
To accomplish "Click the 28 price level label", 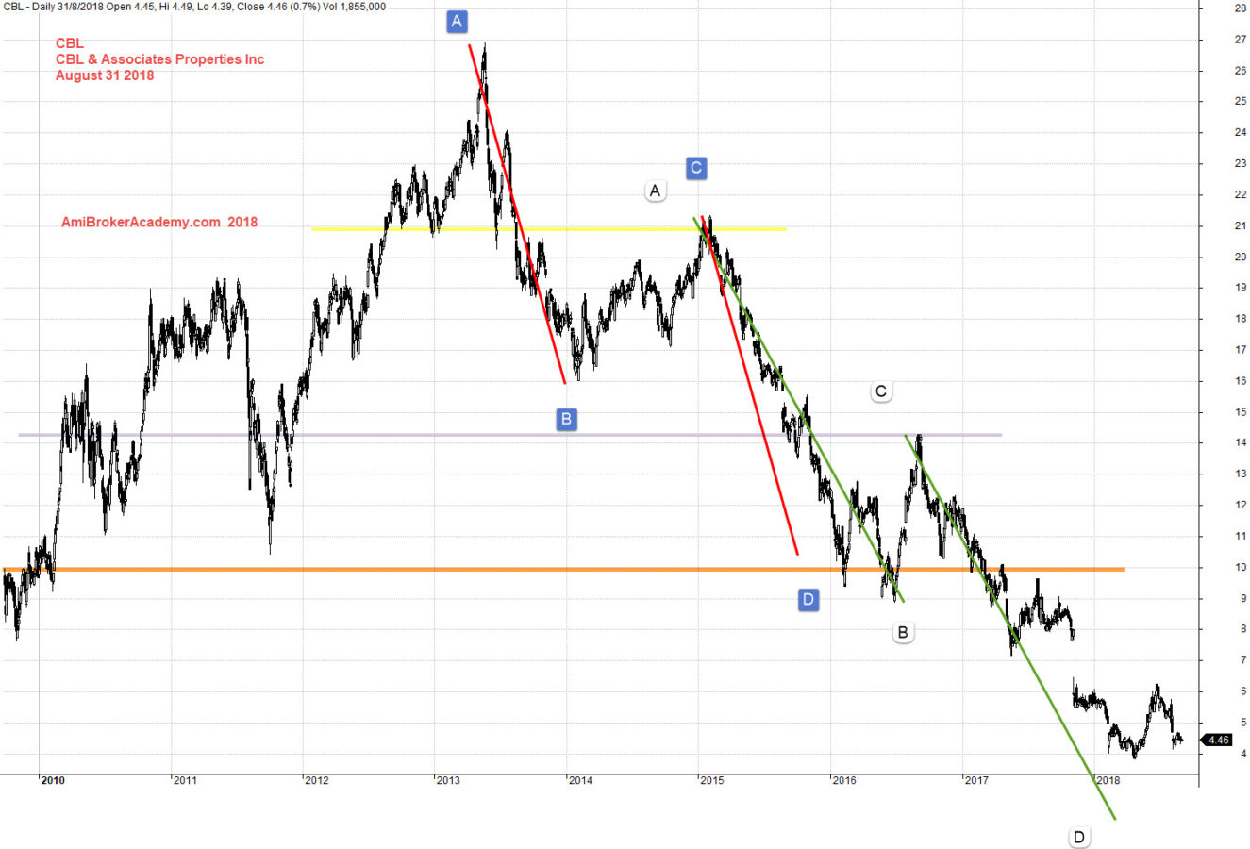I will (1241, 8).
